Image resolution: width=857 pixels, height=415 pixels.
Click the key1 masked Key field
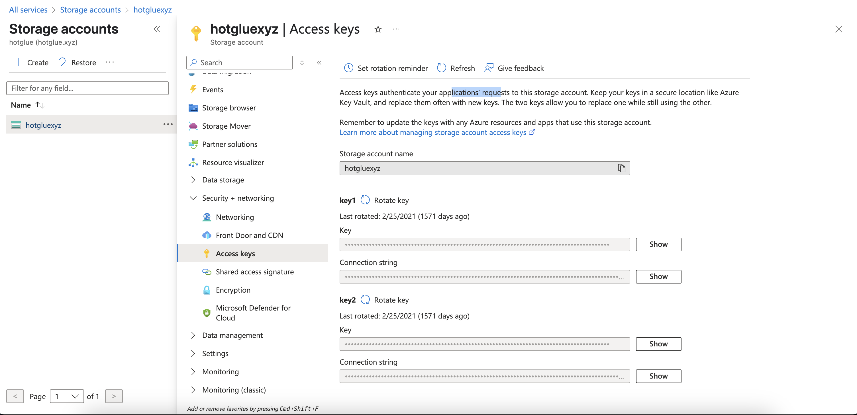484,244
